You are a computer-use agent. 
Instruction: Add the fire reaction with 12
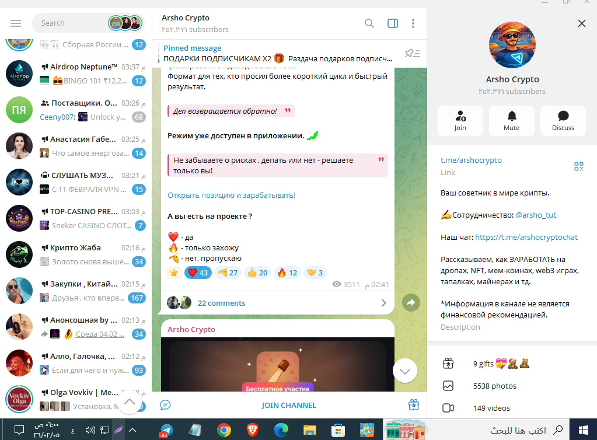[288, 273]
